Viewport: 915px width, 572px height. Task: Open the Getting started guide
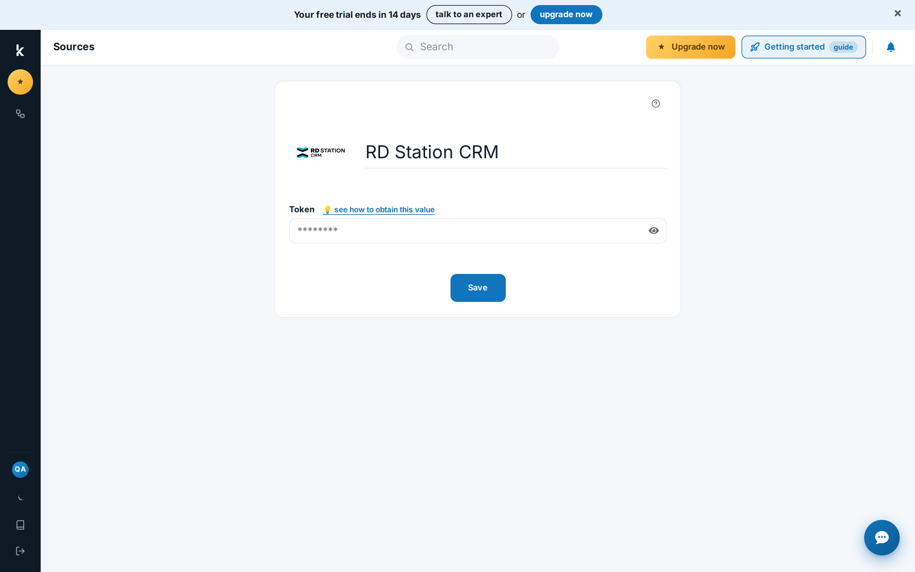[x=804, y=47]
